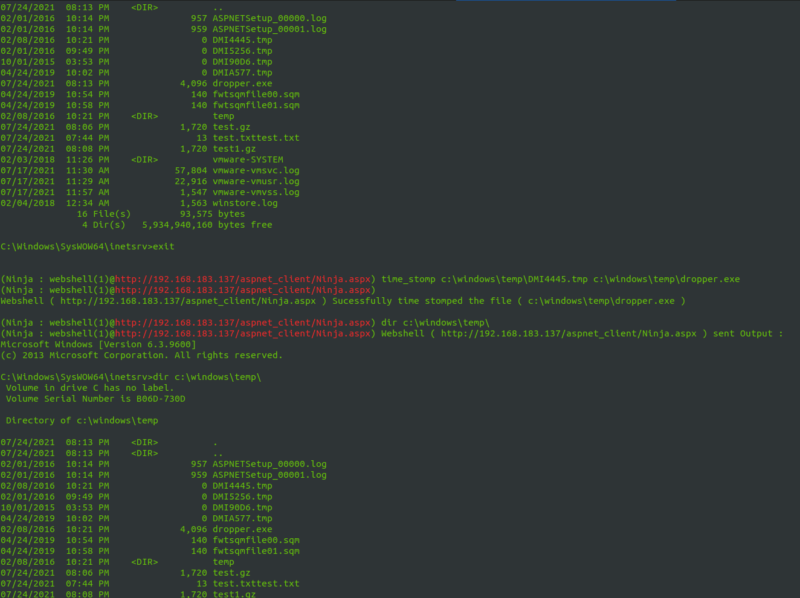This screenshot has height=598, width=800.
Task: Click the "4 Dir(s)" summary text
Action: [x=104, y=225]
